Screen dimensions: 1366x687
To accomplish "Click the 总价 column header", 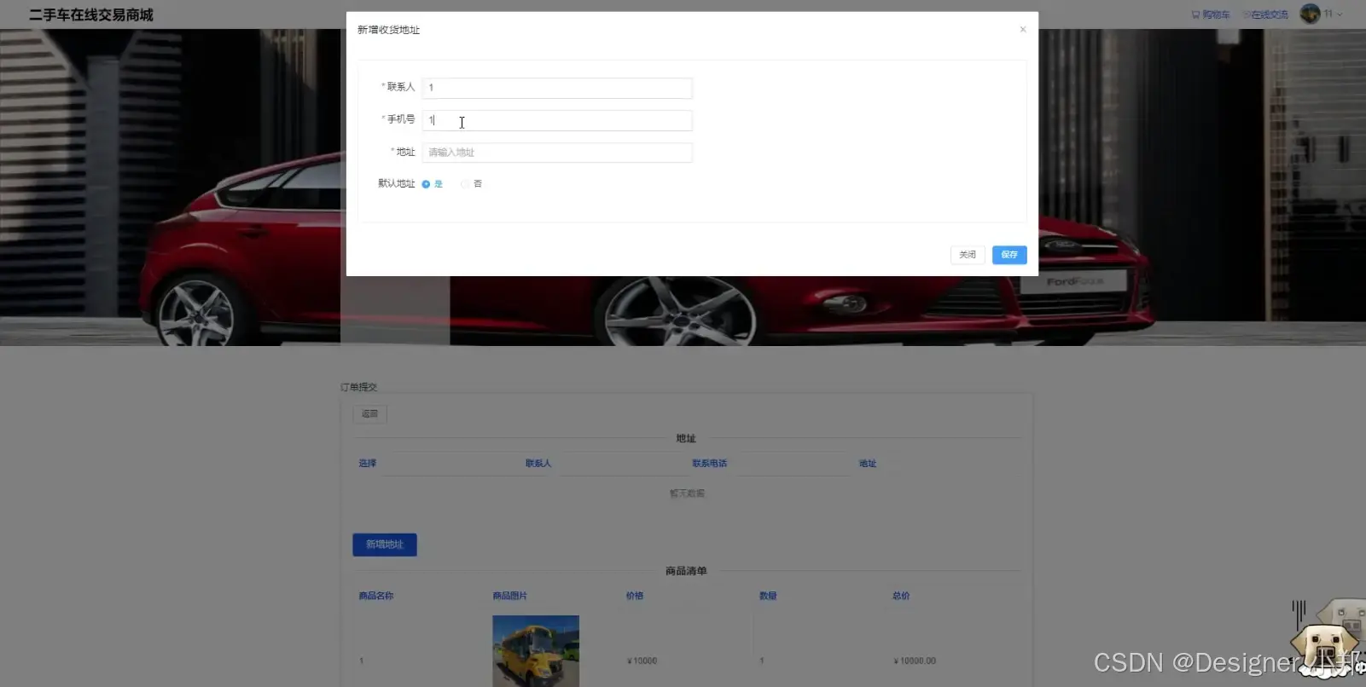I will tap(901, 596).
